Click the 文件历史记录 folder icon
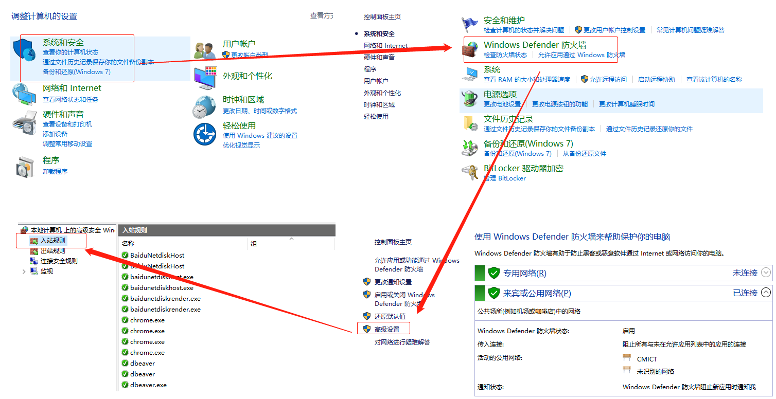 (x=470, y=123)
